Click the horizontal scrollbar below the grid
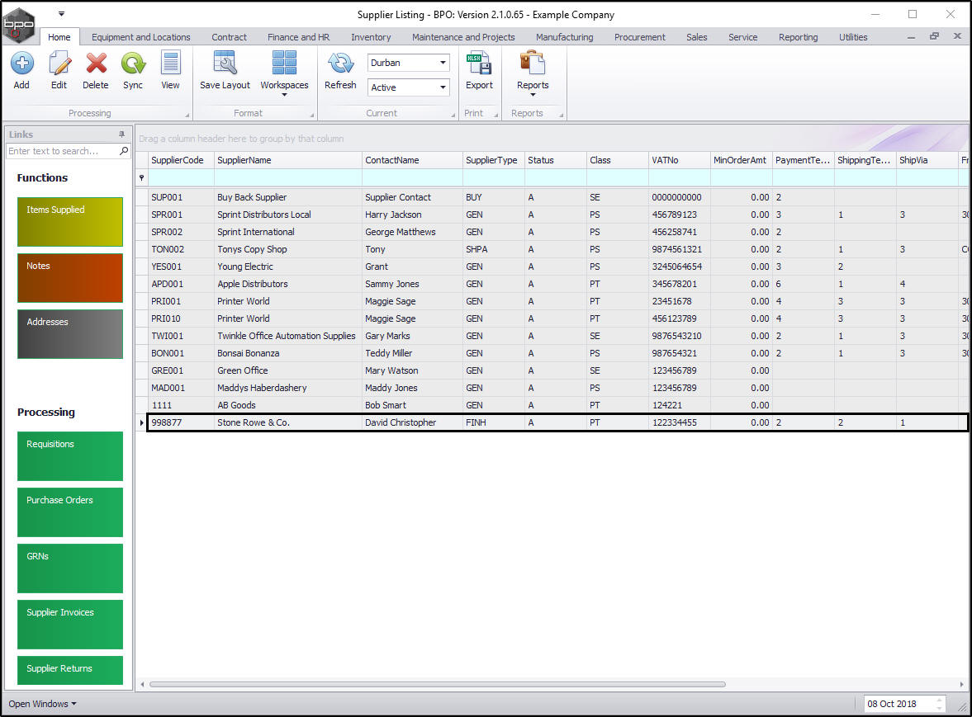The image size is (972, 717). click(x=438, y=684)
